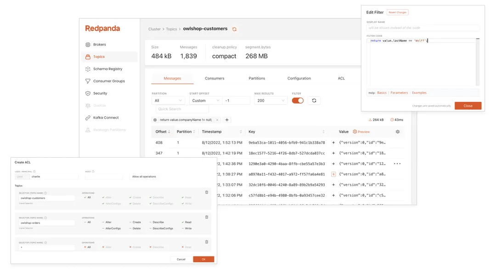This screenshot has width=496, height=274.
Task: Toggle Read permission for owlshop-orders
Action: point(186,223)
